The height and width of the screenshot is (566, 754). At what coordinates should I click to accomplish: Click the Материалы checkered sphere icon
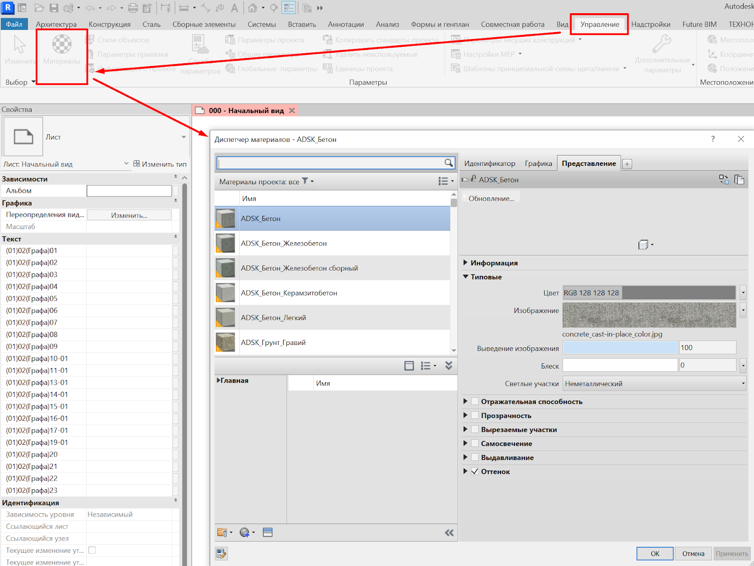tap(62, 44)
